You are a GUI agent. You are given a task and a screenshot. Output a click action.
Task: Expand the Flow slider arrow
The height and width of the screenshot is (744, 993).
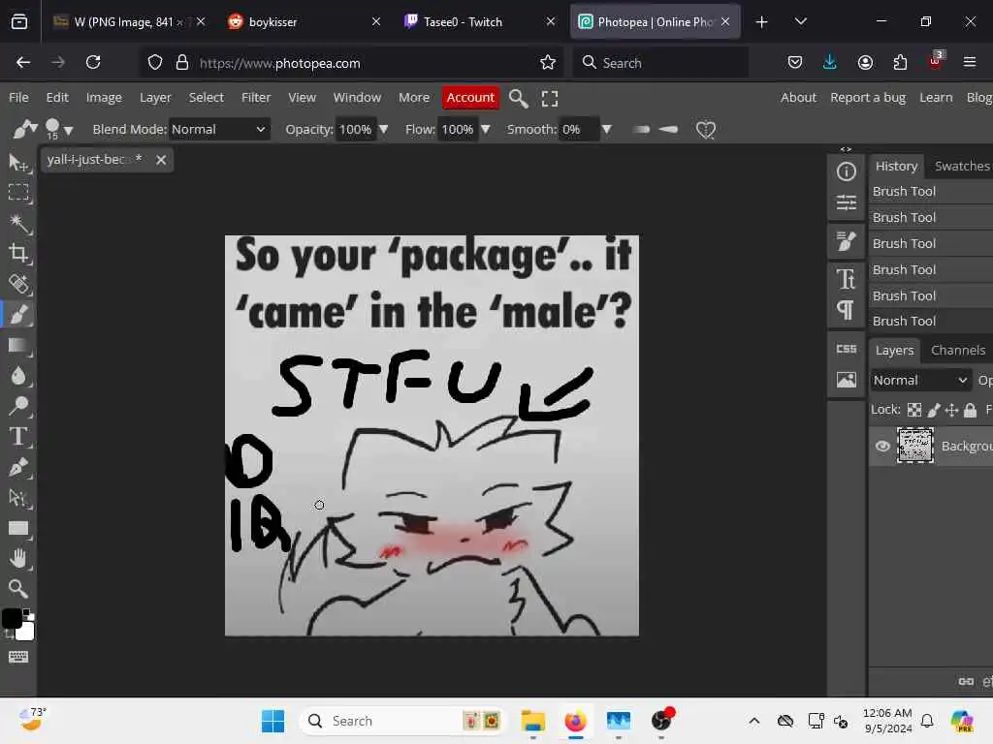click(x=486, y=129)
